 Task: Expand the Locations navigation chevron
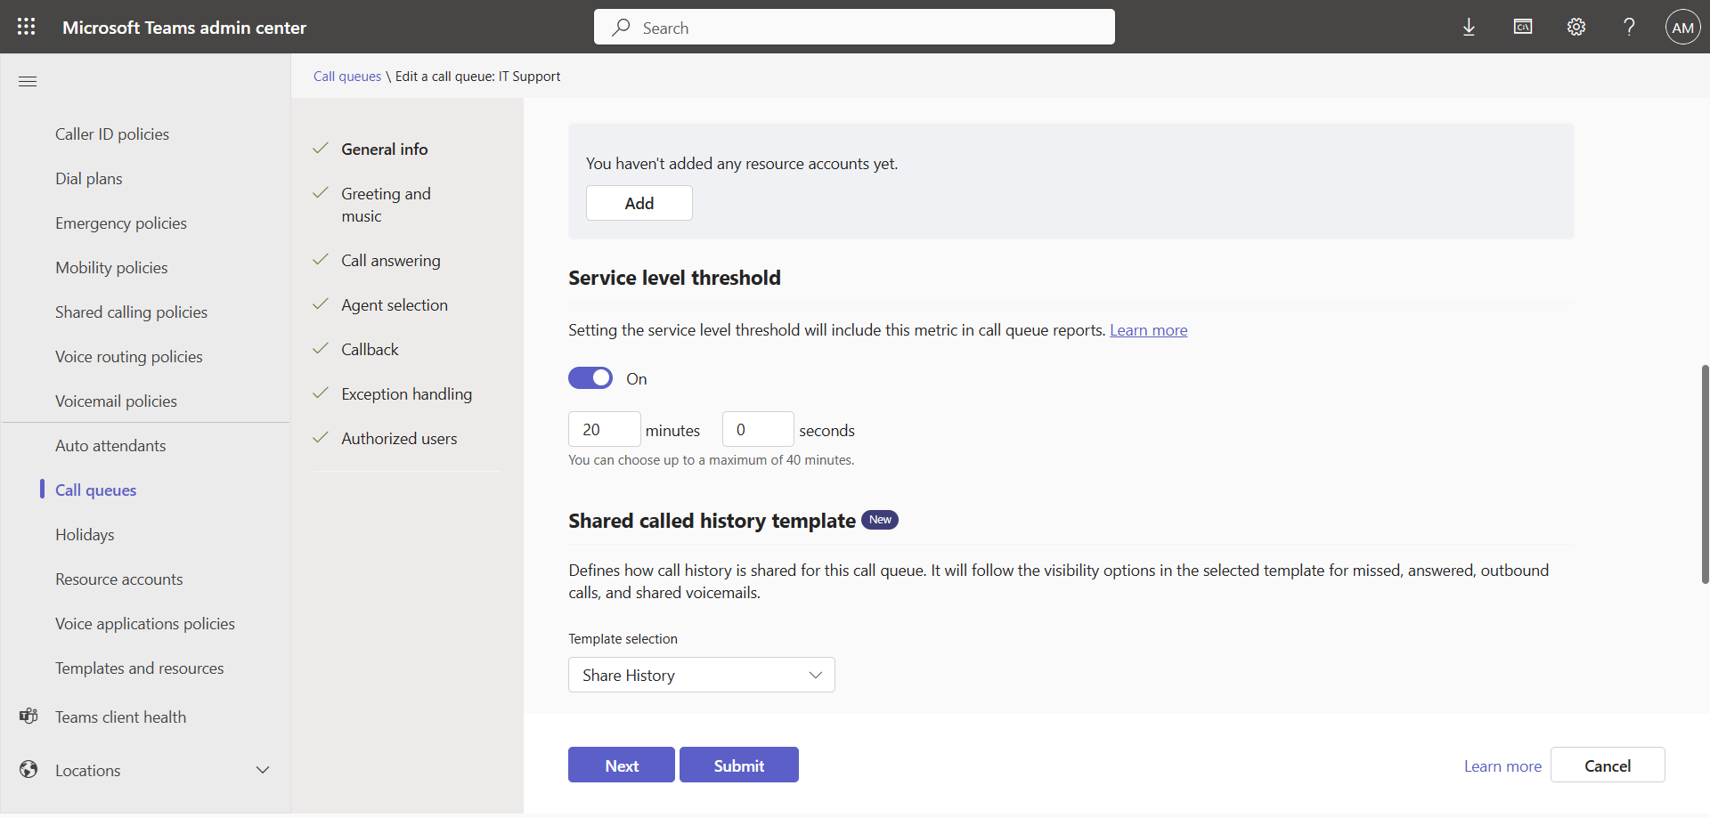pos(263,770)
